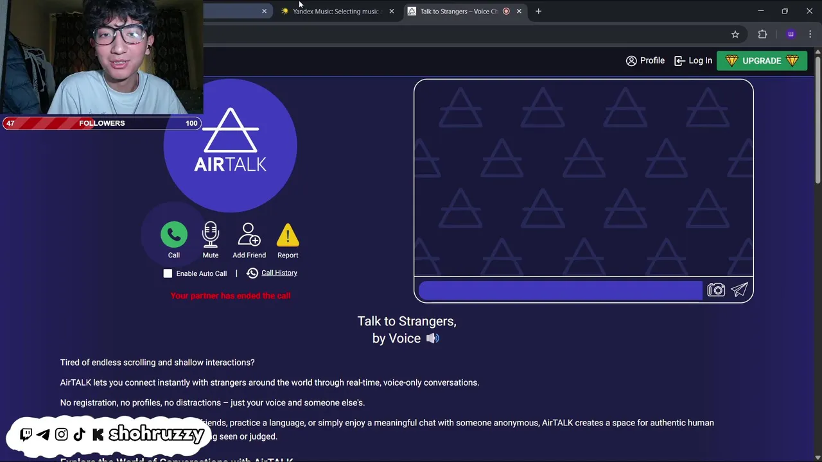Viewport: 822px width, 462px height.
Task: Click the speaker icon beside by Voice
Action: [433, 338]
